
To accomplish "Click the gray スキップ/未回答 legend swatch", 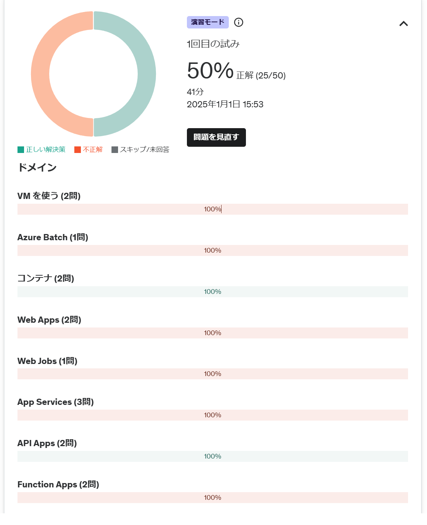I will coord(115,150).
